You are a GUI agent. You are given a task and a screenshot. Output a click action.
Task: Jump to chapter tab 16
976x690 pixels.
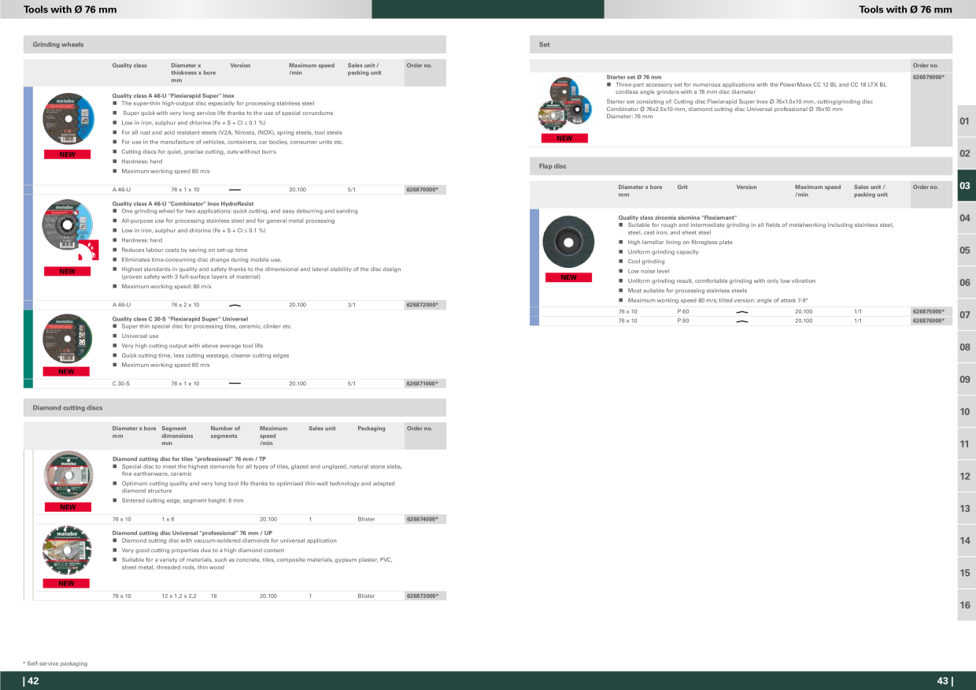(965, 606)
